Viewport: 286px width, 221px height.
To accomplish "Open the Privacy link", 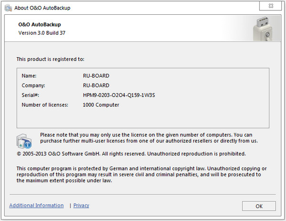I will [81, 205].
